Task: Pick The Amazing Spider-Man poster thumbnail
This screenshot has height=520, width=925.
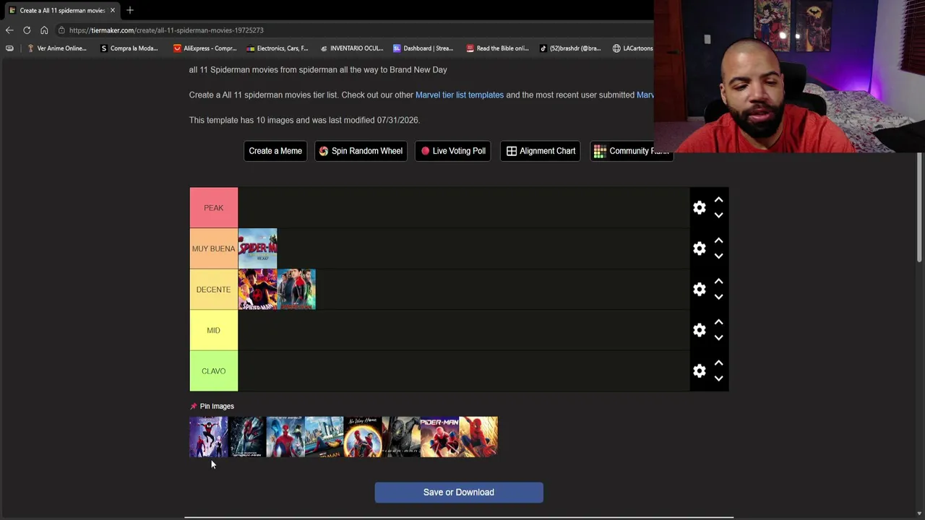Action: click(x=247, y=437)
